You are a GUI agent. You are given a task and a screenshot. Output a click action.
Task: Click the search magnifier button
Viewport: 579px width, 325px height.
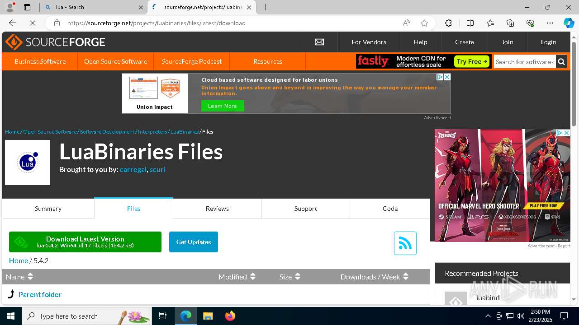[x=561, y=61]
